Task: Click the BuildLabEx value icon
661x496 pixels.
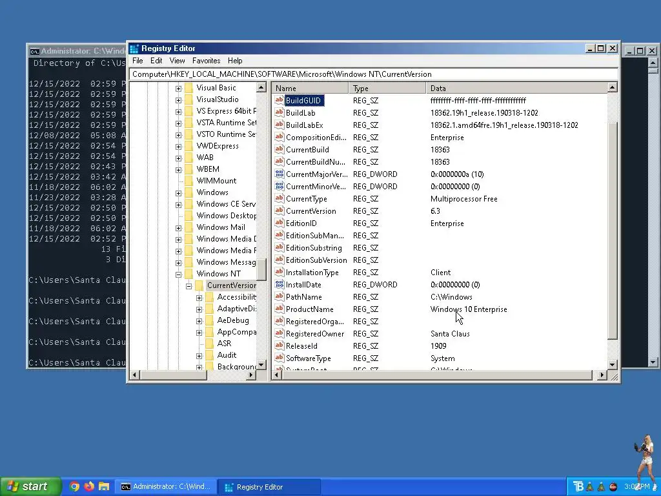Action: [x=279, y=125]
